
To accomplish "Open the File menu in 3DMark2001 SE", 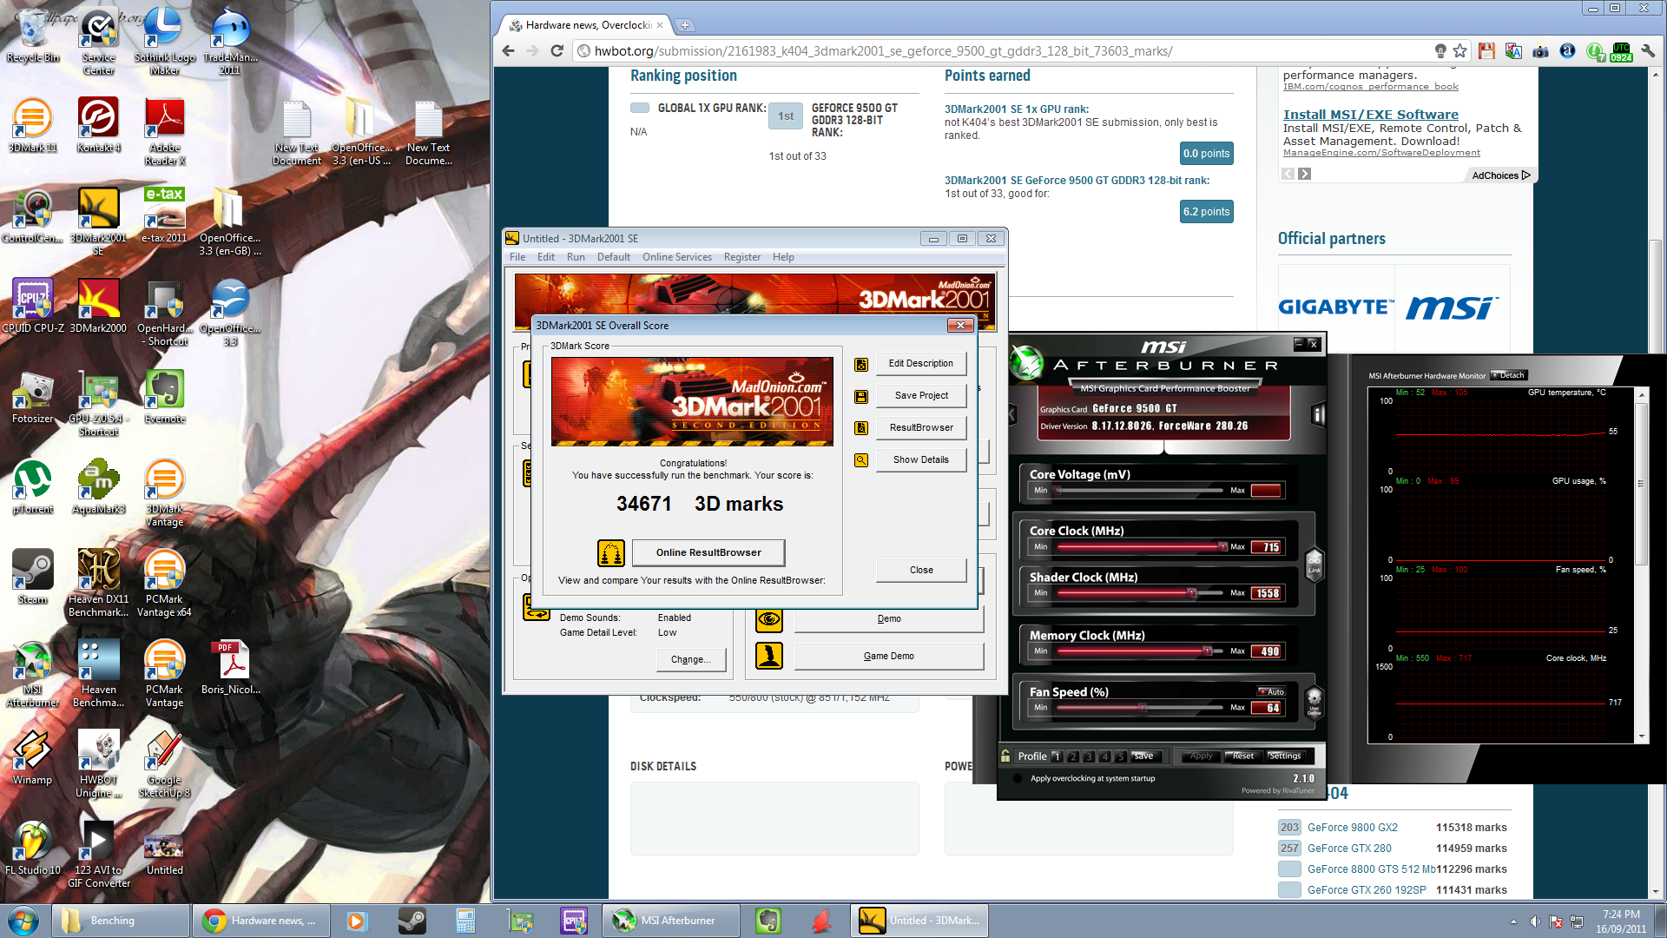I will (x=517, y=257).
